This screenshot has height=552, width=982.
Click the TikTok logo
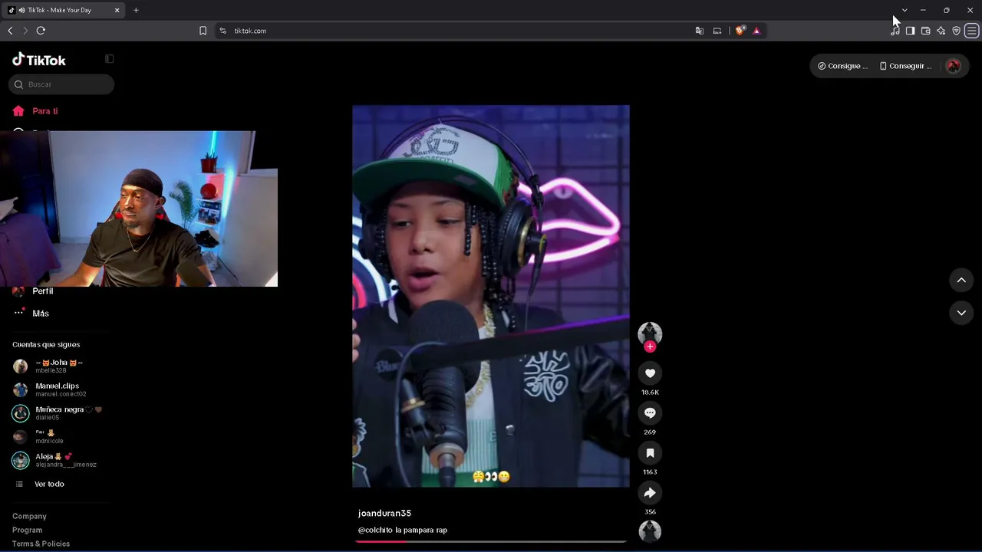tap(39, 60)
